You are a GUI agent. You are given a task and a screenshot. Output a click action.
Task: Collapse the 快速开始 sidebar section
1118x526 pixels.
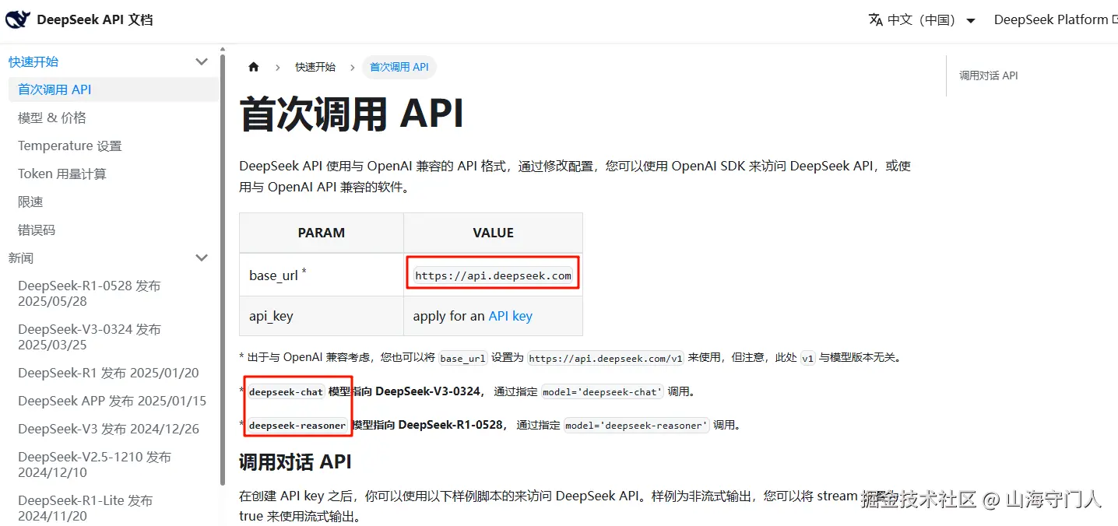click(202, 61)
